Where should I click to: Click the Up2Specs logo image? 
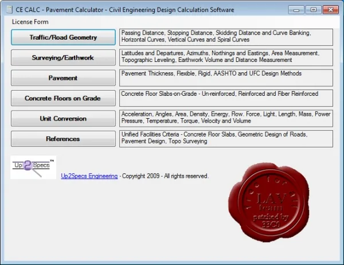(x=33, y=167)
